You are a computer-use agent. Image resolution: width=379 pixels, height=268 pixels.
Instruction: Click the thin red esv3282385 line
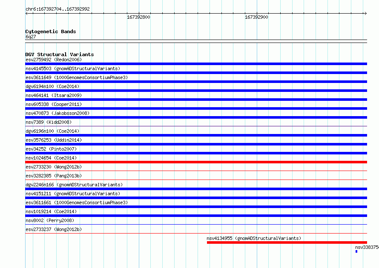pos(196,180)
